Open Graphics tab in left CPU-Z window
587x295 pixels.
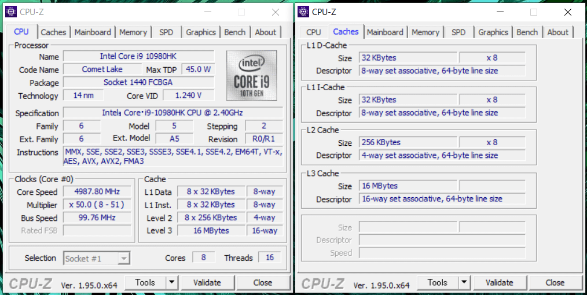[201, 32]
